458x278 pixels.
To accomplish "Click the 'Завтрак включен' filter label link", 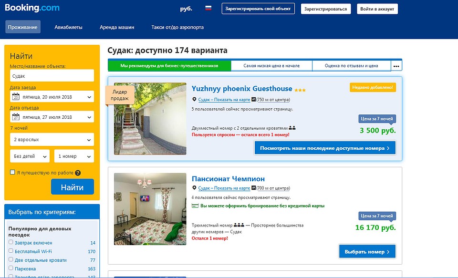I will pos(33,243).
